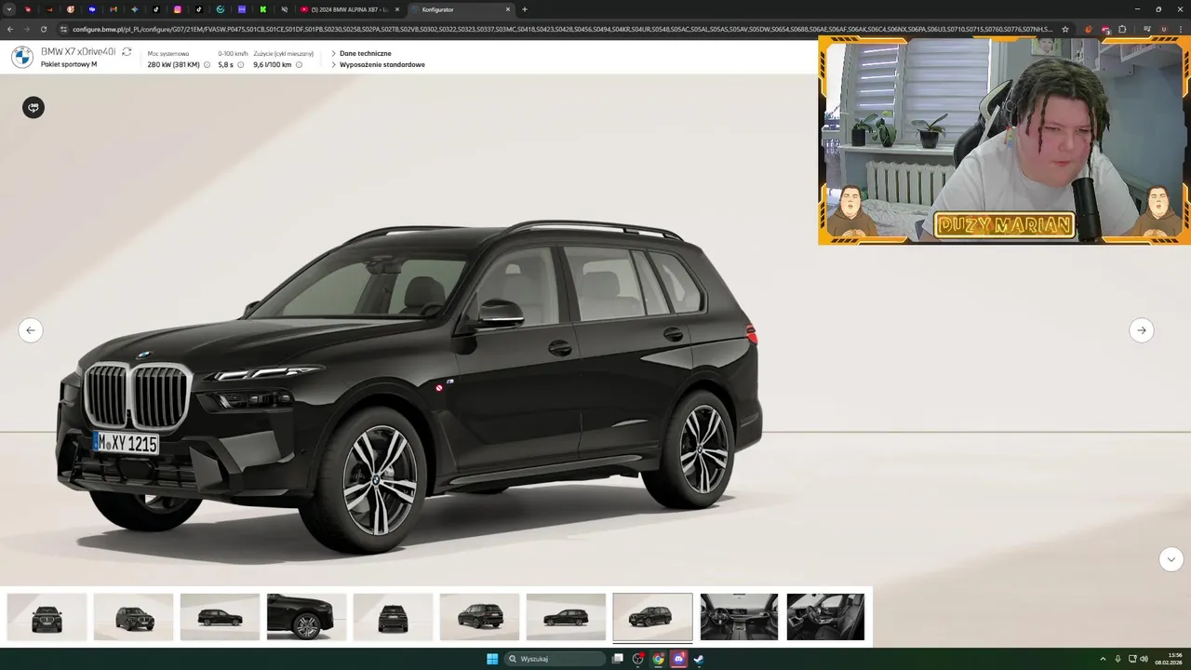Expand Wyposażenie standardowe section
The image size is (1191, 670).
(378, 65)
